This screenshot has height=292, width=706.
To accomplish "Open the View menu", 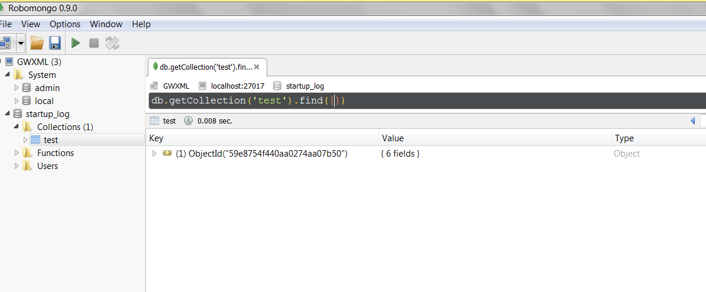I will [31, 24].
